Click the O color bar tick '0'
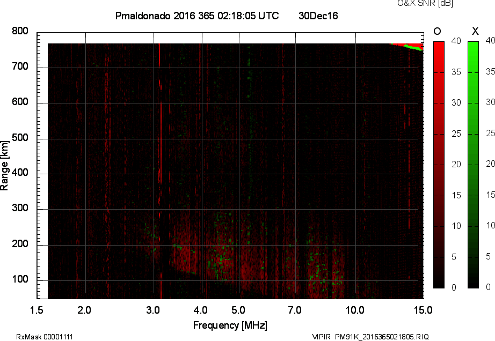This screenshot has width=495, height=341. [x=454, y=287]
